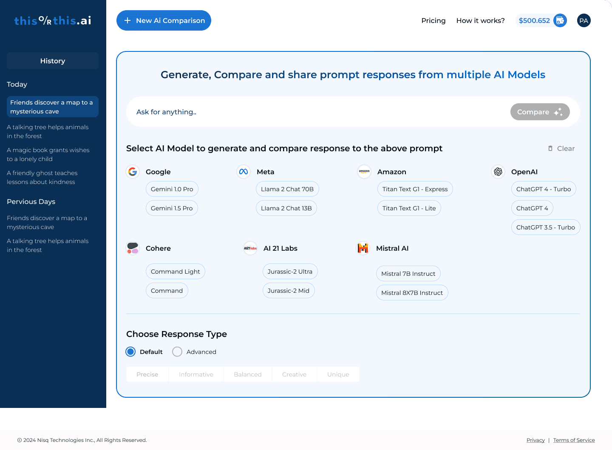Open the Terms of Service link
Screen dimensions: 612x450
pyautogui.click(x=574, y=440)
